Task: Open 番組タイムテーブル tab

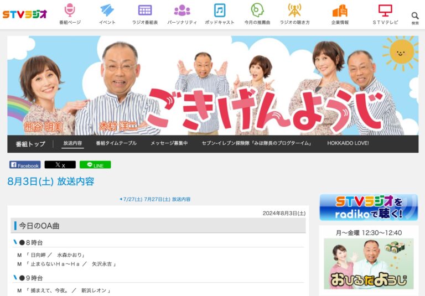Action: [116, 143]
